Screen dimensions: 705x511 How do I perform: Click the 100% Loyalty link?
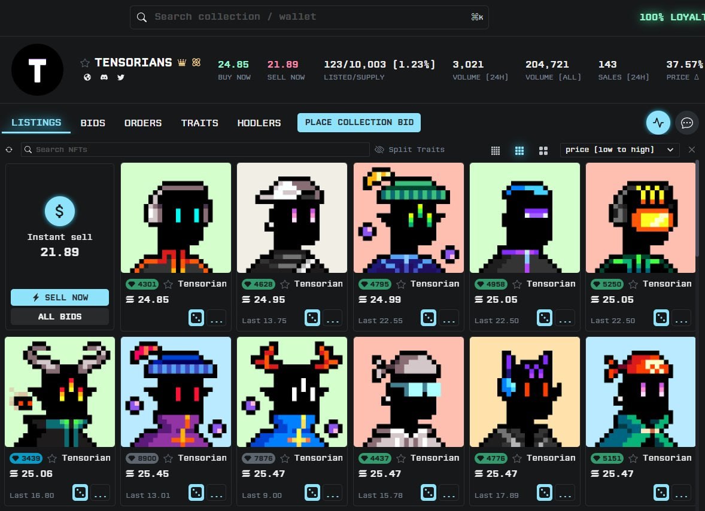click(671, 17)
